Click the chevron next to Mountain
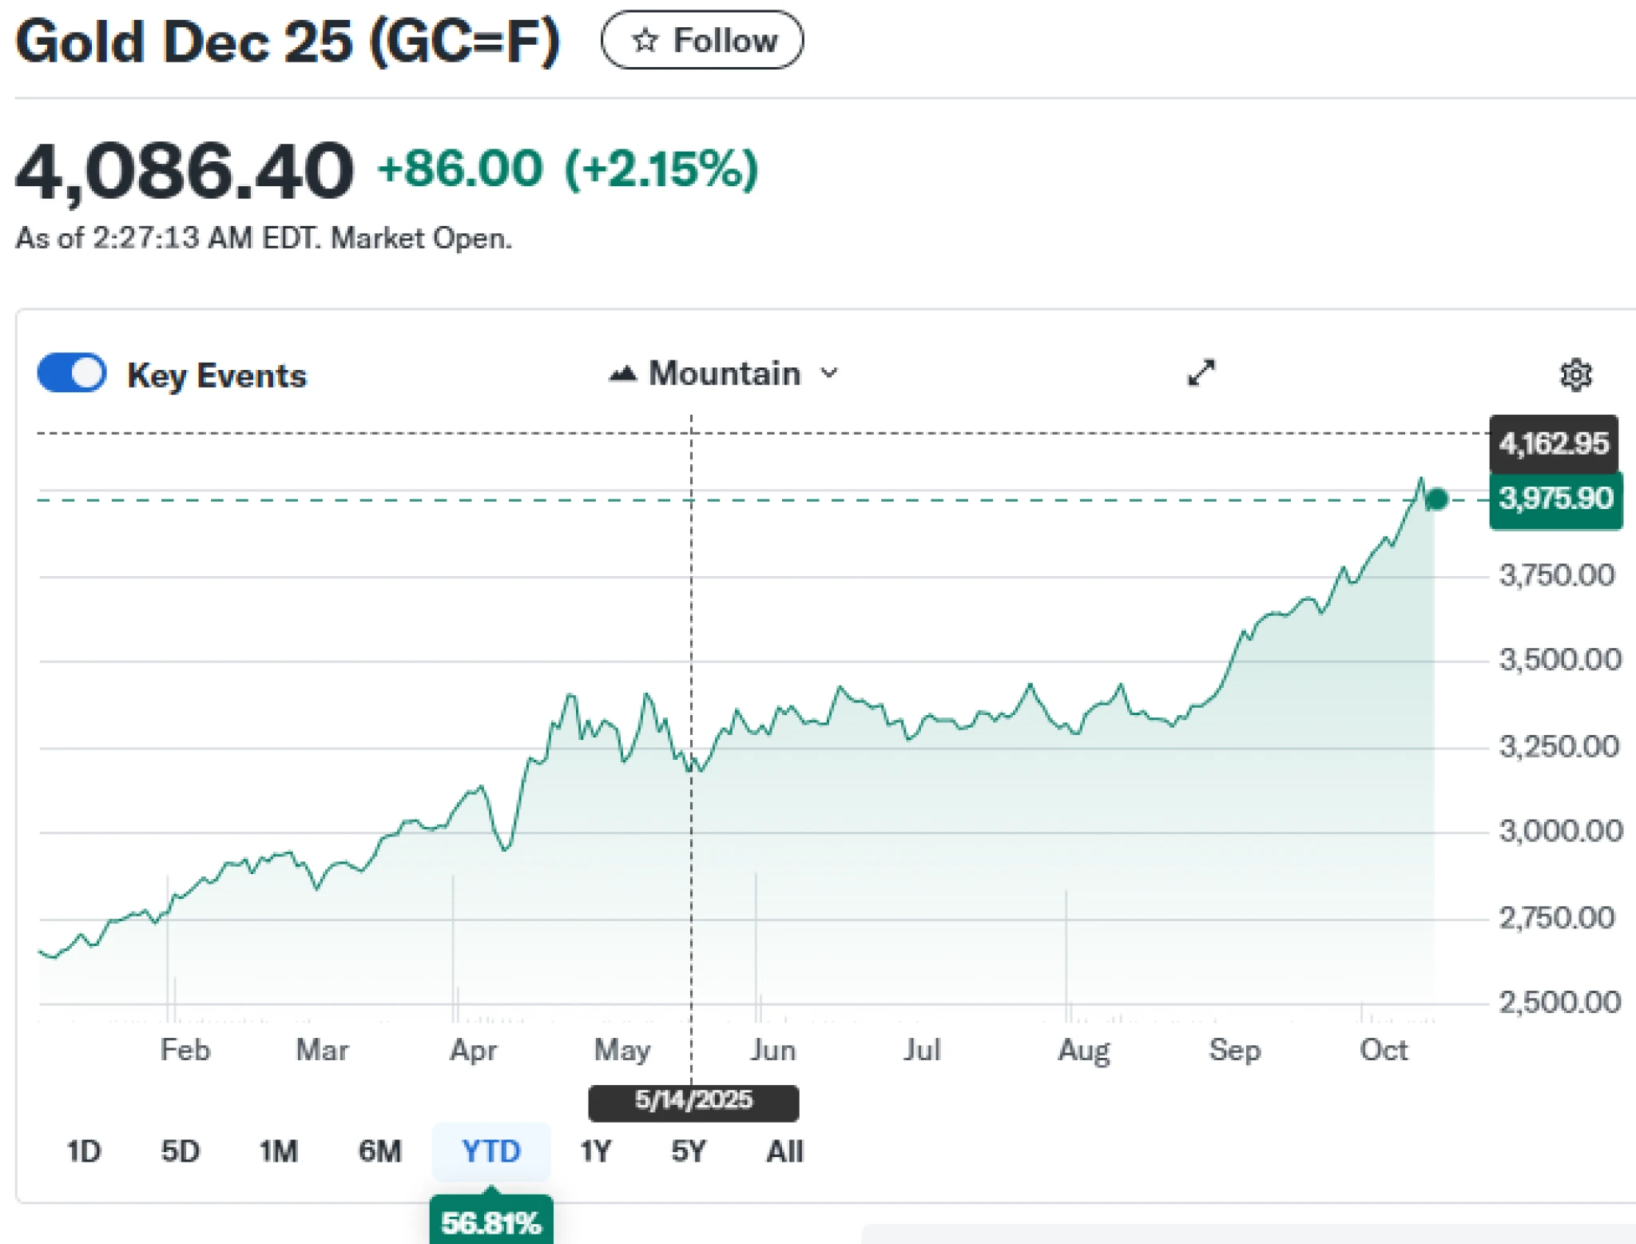 pos(830,373)
